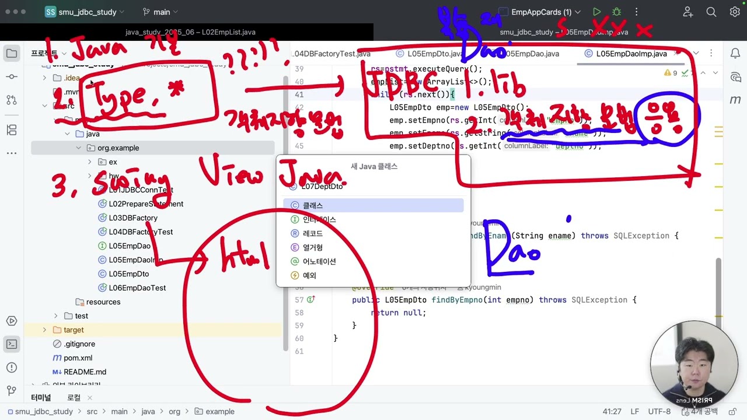Viewport: 747px width, 420px height.
Task: Open .gitignore in project tree
Action: [x=79, y=344]
